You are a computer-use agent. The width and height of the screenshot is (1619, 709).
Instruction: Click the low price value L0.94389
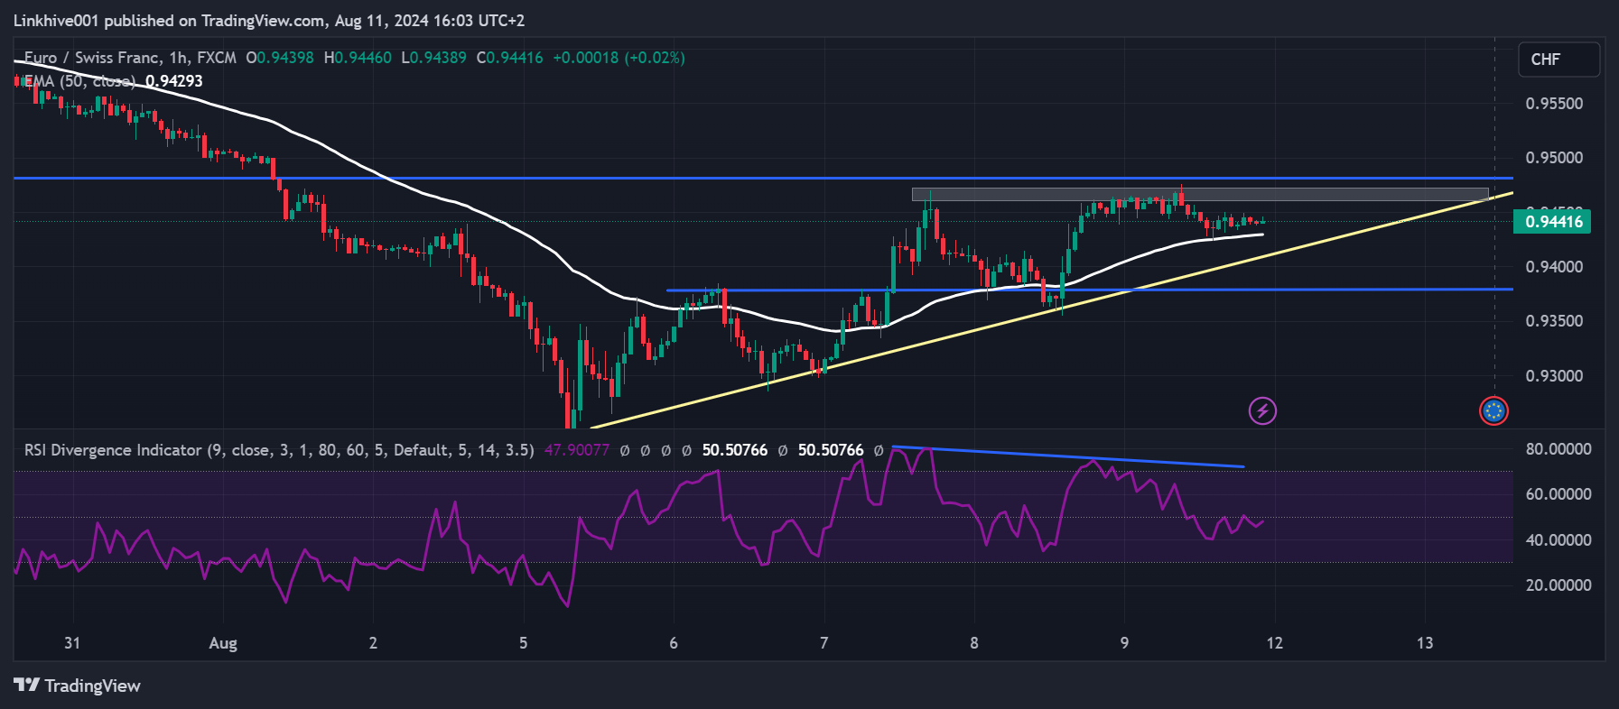(x=433, y=58)
